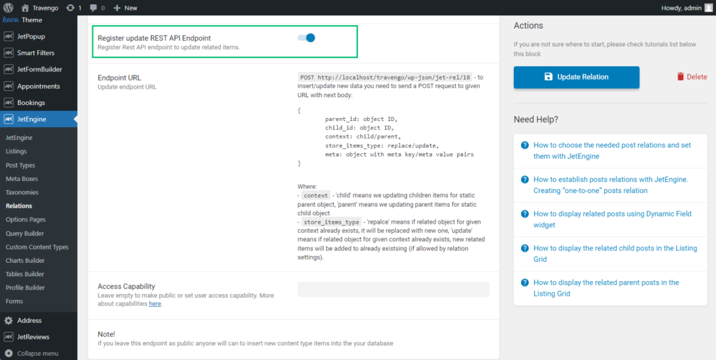Open 'Creating one-to-one posts relation' tutorial
The image size is (716, 360).
[x=610, y=185]
